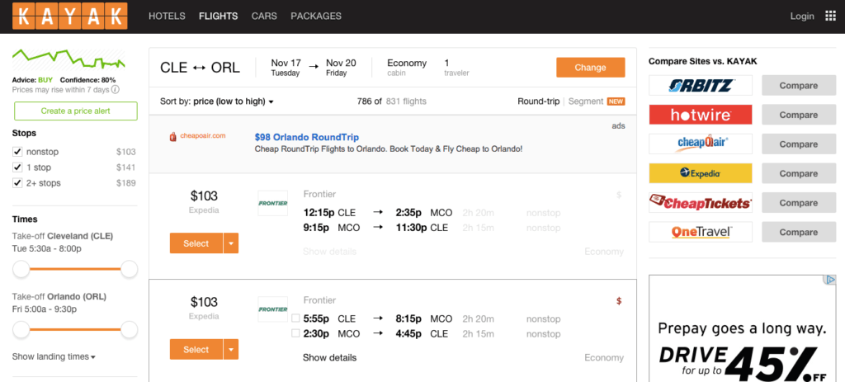Image resolution: width=845 pixels, height=382 pixels.
Task: Click the NEW badge beside Segment
Action: pyautogui.click(x=616, y=101)
